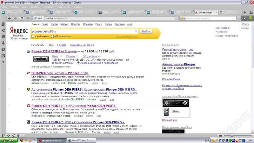Viewport: 254px width, 143px height.
Task: Click the map pin icon near store addresses
Action: (x=78, y=63)
